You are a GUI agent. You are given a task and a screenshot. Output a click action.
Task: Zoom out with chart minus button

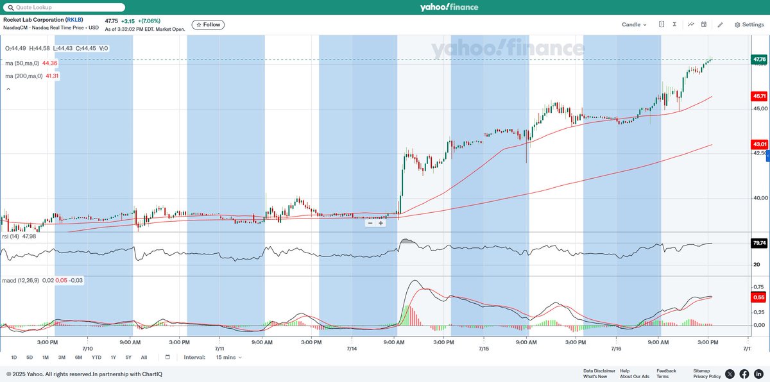(370, 223)
